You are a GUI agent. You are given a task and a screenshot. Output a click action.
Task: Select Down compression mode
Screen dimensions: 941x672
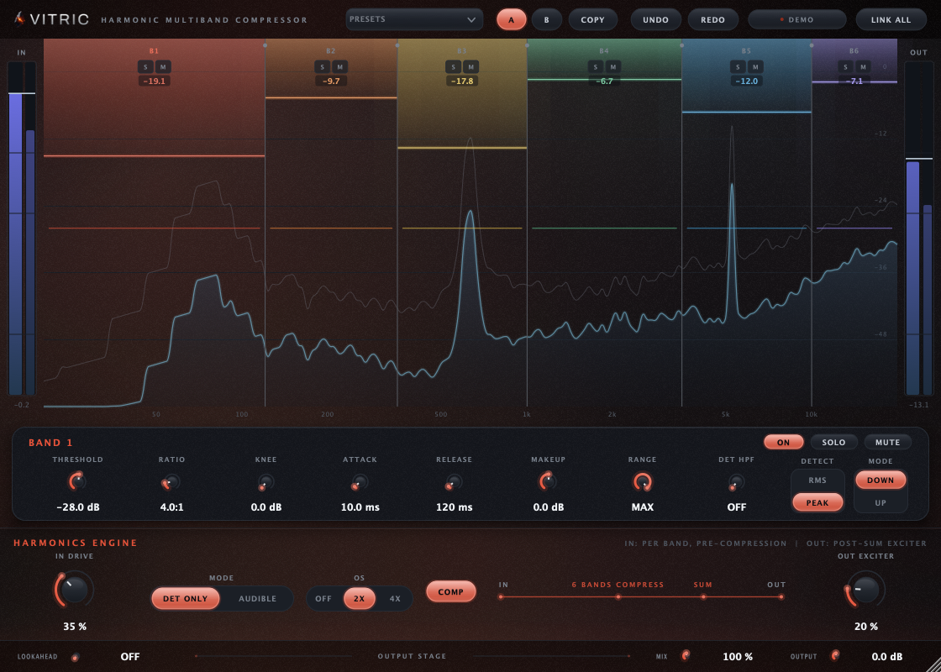click(881, 480)
